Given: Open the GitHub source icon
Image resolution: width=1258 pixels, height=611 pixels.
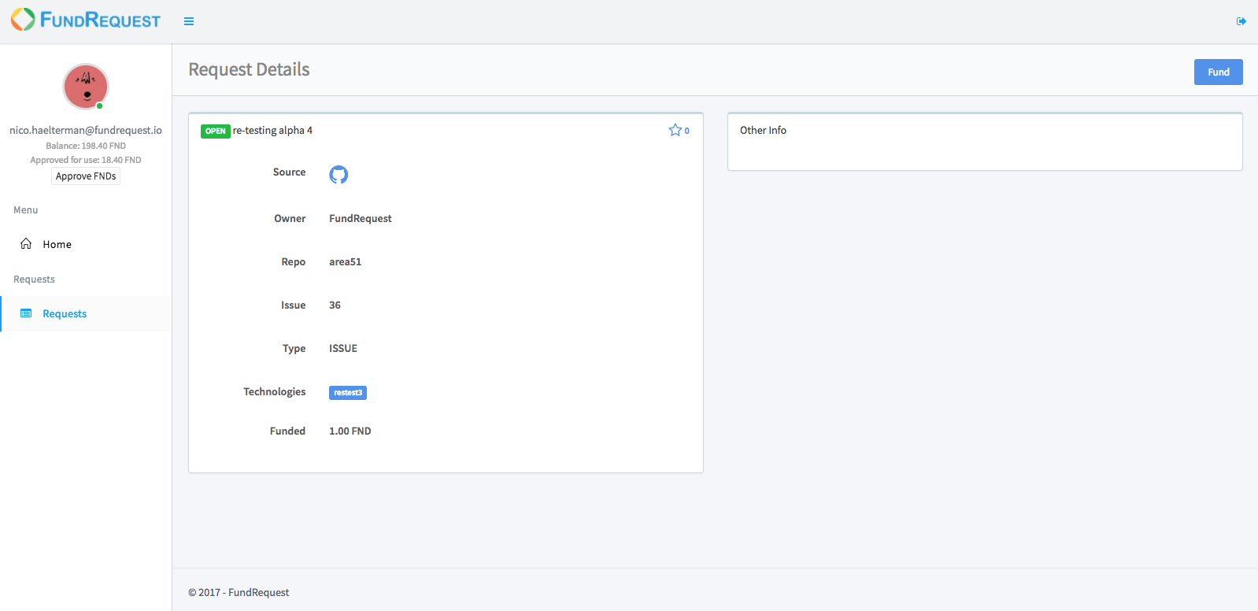Looking at the screenshot, I should 339,174.
